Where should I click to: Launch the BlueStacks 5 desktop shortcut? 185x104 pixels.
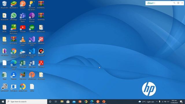pyautogui.click(x=14, y=5)
